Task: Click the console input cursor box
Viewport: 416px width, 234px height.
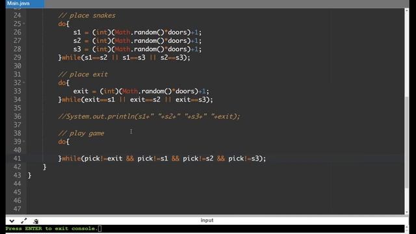Action: click(x=99, y=228)
